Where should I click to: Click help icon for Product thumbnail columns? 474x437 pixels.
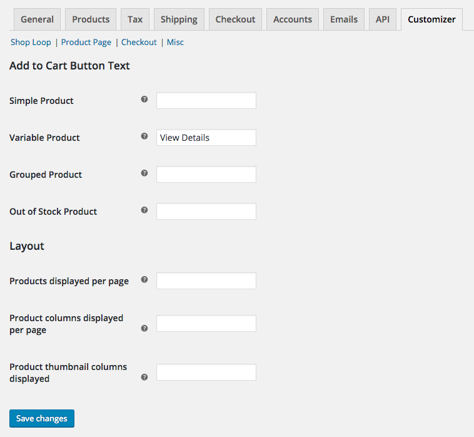click(144, 377)
